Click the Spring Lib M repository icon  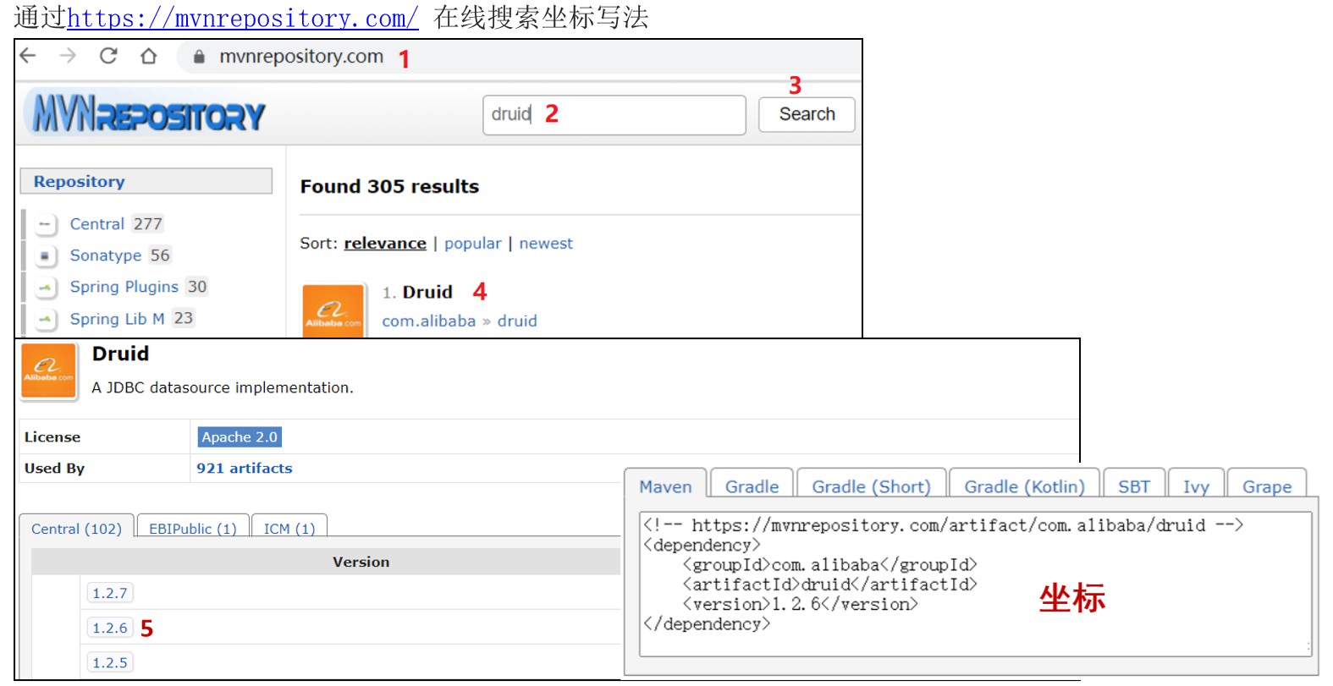tap(45, 320)
